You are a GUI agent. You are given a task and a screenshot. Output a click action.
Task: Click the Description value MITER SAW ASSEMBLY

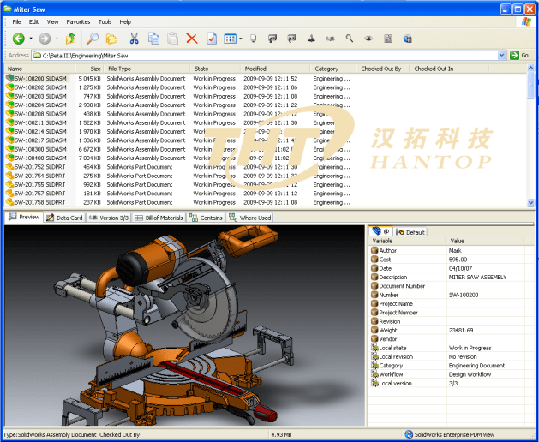click(x=477, y=277)
